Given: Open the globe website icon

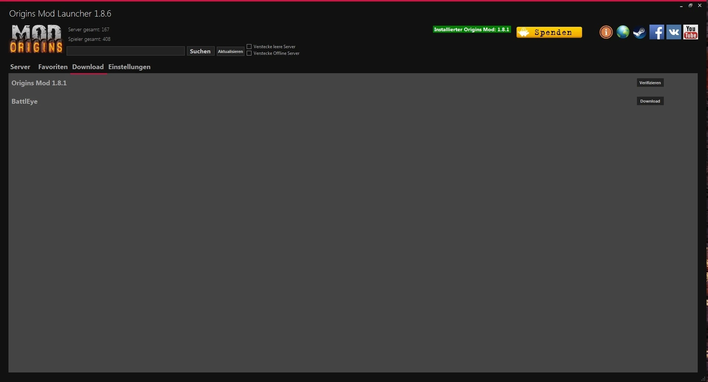Looking at the screenshot, I should coord(623,32).
